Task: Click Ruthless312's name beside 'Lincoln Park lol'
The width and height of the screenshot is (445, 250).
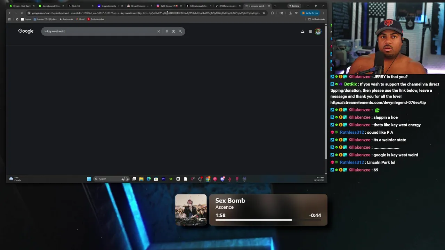Action: [352, 162]
